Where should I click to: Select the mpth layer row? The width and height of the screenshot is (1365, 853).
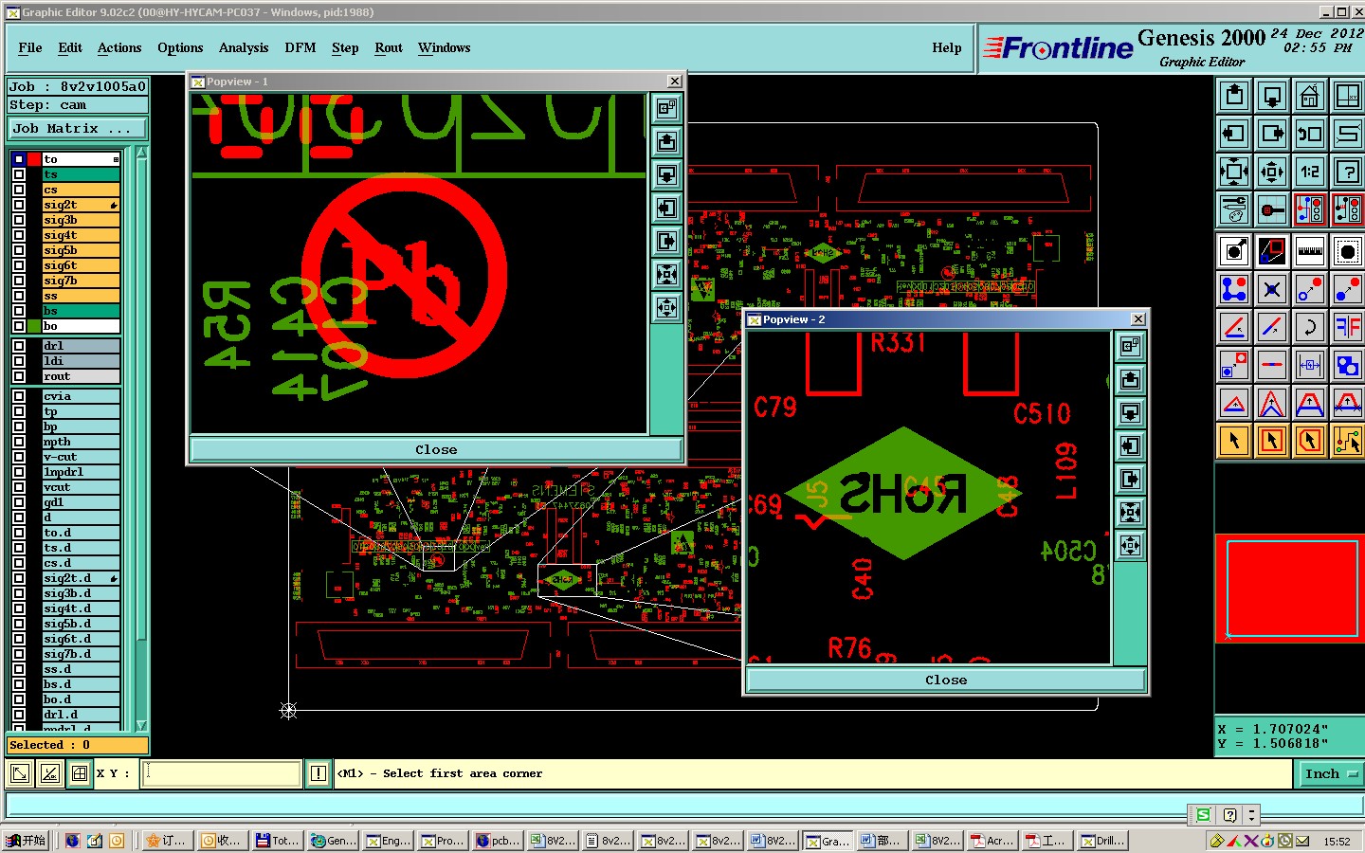[x=81, y=442]
